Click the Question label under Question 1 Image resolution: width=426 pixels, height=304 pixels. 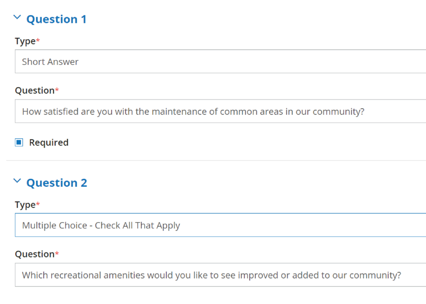[x=35, y=91]
